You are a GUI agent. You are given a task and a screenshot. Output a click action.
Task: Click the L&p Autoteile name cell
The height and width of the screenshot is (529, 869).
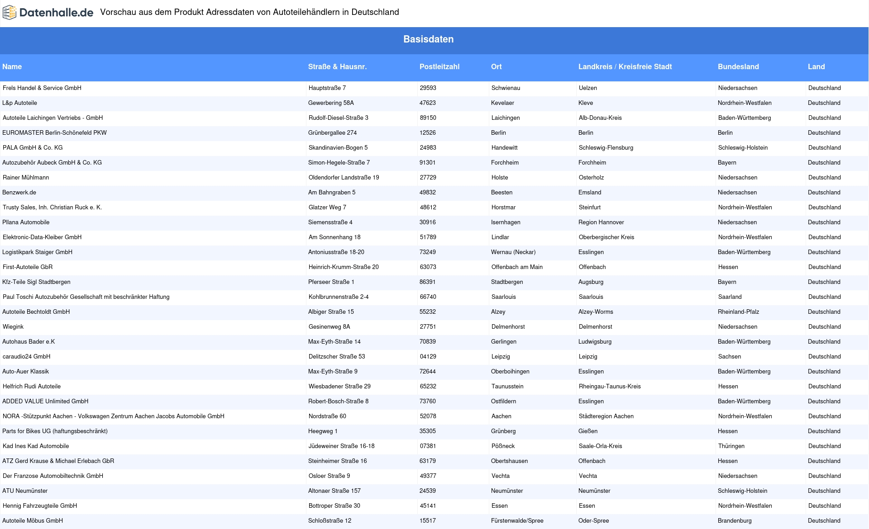(x=20, y=103)
